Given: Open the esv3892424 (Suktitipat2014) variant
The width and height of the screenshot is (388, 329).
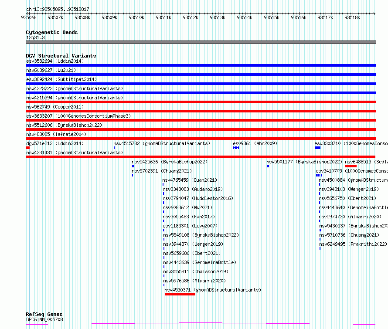Looking at the screenshot, I should (x=61, y=79).
